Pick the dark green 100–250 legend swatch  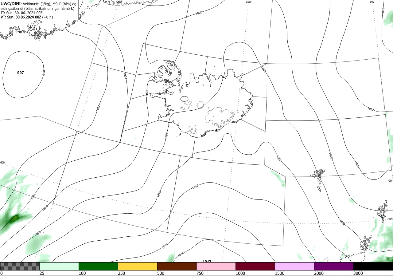point(99,266)
